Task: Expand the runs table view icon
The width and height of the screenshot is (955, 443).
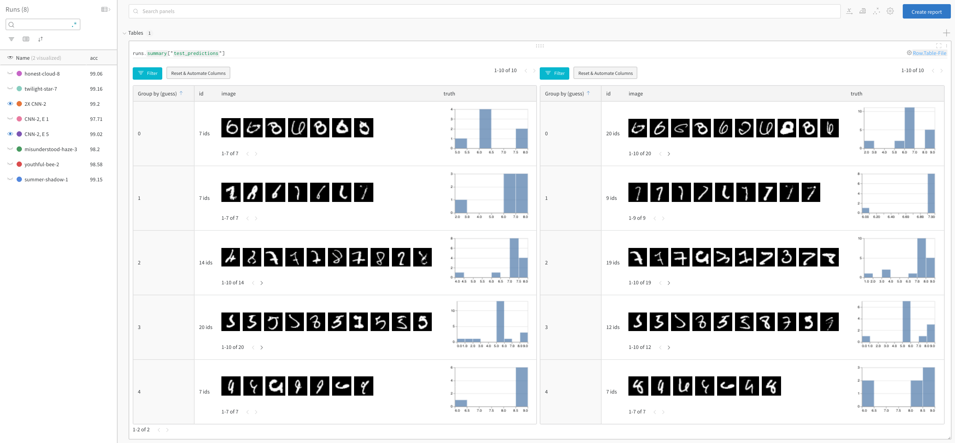Action: tap(106, 9)
